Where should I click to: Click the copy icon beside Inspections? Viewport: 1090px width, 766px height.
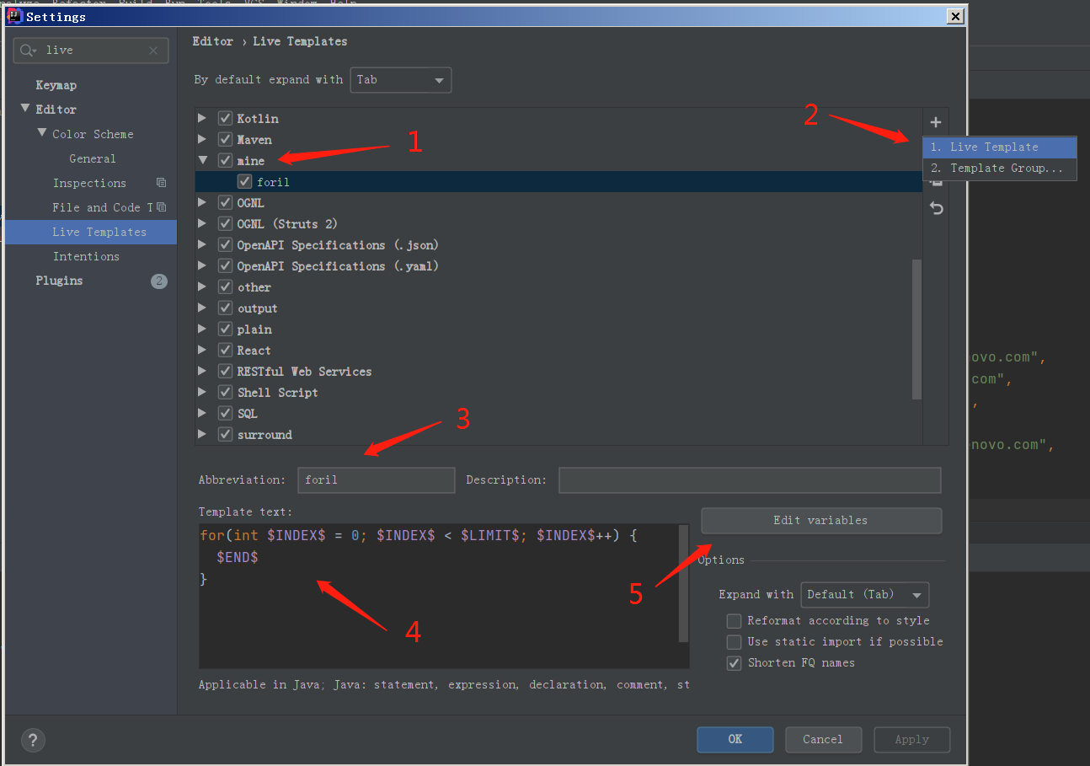161,183
